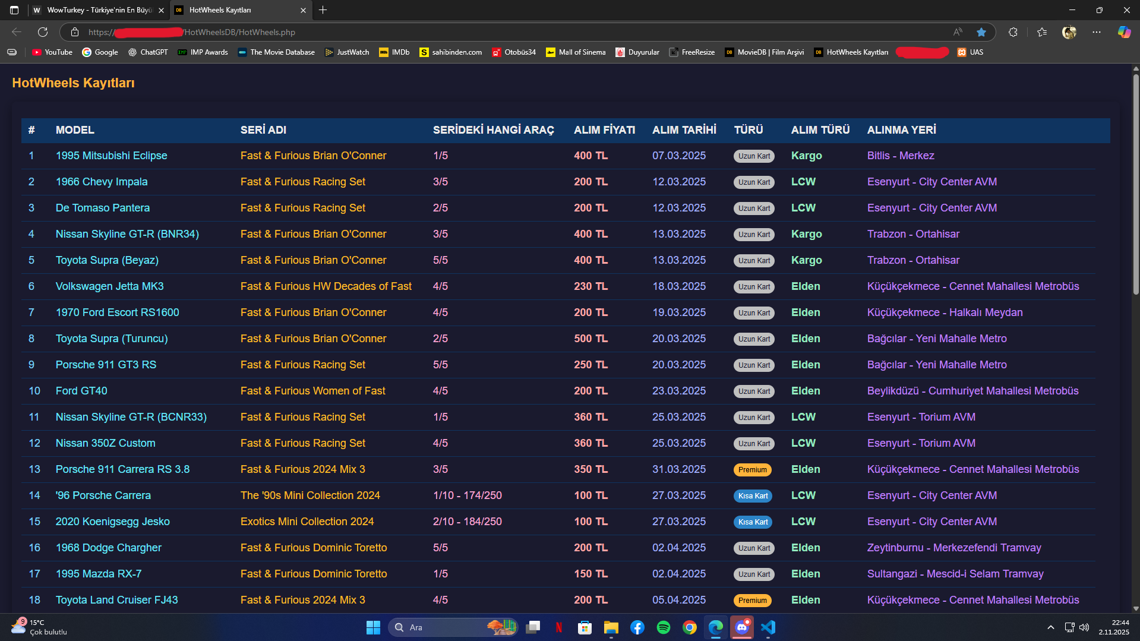This screenshot has width=1140, height=641.
Task: Click the favorites star in address bar
Action: [x=981, y=32]
